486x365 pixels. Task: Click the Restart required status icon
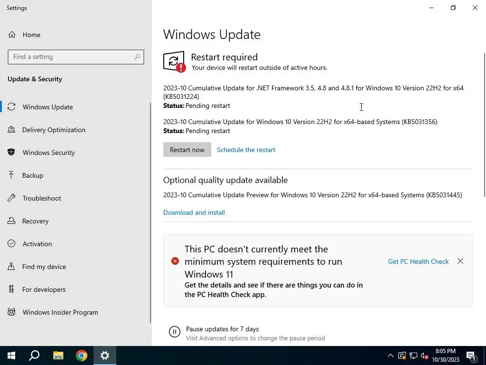(175, 61)
